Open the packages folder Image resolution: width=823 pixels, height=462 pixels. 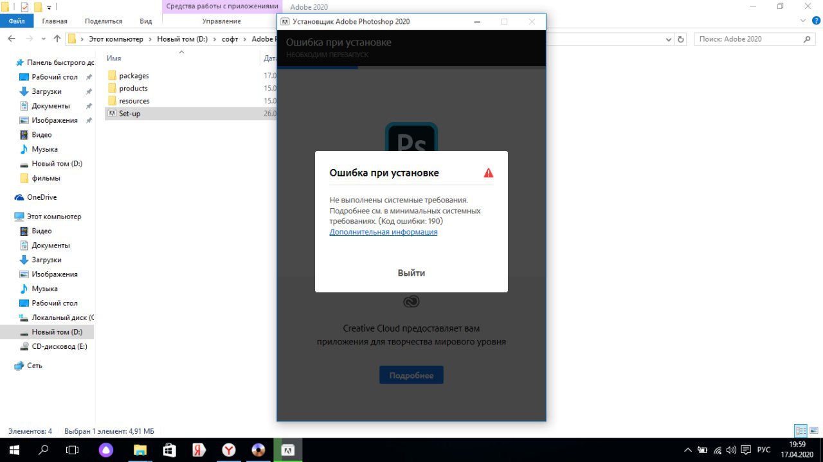click(134, 76)
